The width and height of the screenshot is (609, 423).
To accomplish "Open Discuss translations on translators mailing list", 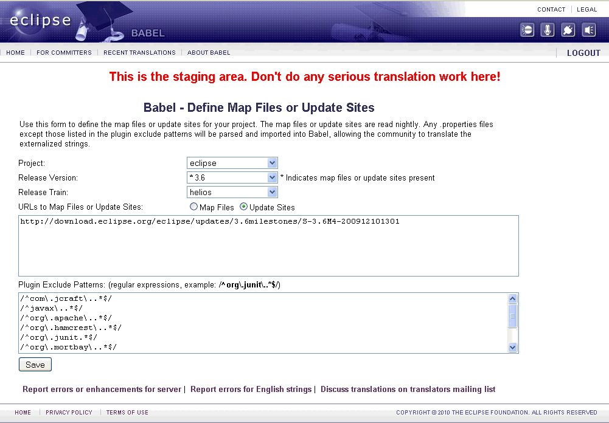I will [408, 389].
